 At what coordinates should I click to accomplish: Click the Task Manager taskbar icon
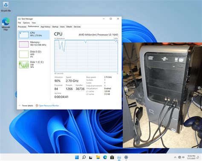pyautogui.click(x=119, y=157)
